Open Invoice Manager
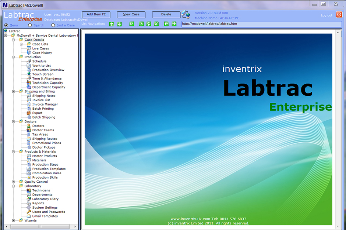Screen dimensions: 346x230 point(45,104)
